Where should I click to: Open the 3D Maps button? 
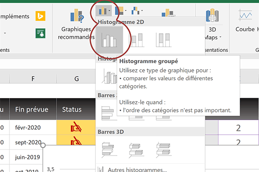212,24
